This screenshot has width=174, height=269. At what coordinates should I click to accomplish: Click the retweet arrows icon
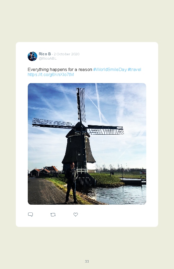click(x=53, y=215)
